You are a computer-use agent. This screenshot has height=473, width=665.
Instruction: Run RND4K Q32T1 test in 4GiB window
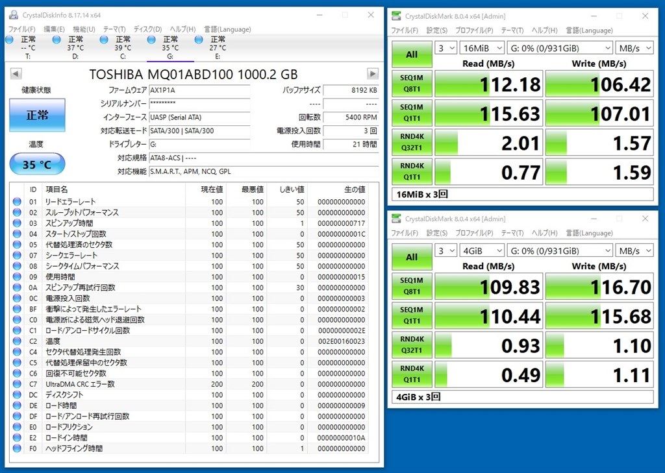pos(412,345)
